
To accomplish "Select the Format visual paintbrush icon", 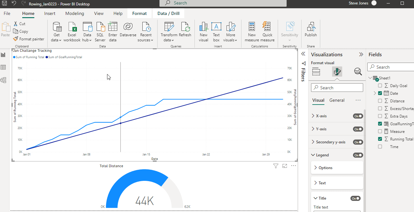I will 337,72.
